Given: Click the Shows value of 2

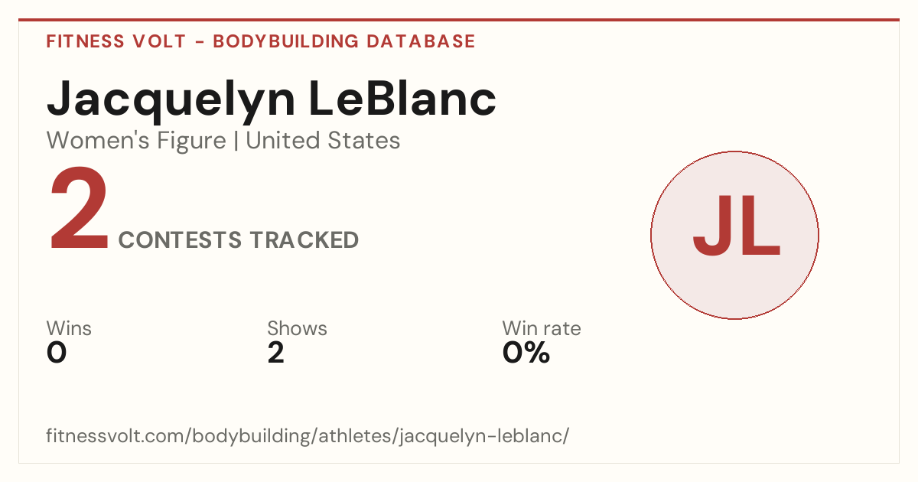Looking at the screenshot, I should (x=275, y=353).
